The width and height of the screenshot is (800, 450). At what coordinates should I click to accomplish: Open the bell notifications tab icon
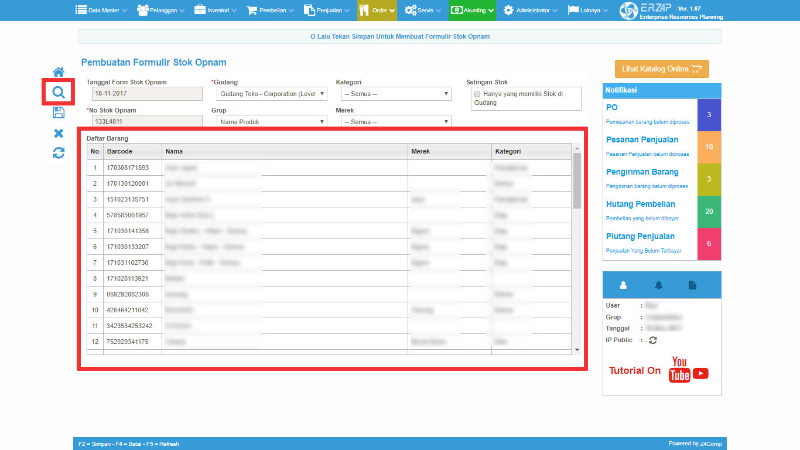(x=659, y=285)
